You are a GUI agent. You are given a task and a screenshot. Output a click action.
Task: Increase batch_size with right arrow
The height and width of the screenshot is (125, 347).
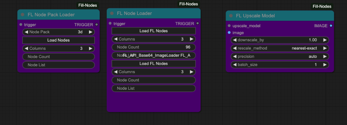(325, 64)
